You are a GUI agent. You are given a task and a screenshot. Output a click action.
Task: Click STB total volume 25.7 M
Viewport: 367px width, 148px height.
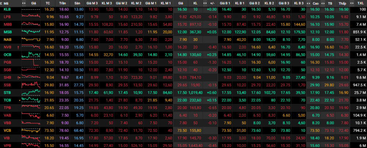(360, 93)
